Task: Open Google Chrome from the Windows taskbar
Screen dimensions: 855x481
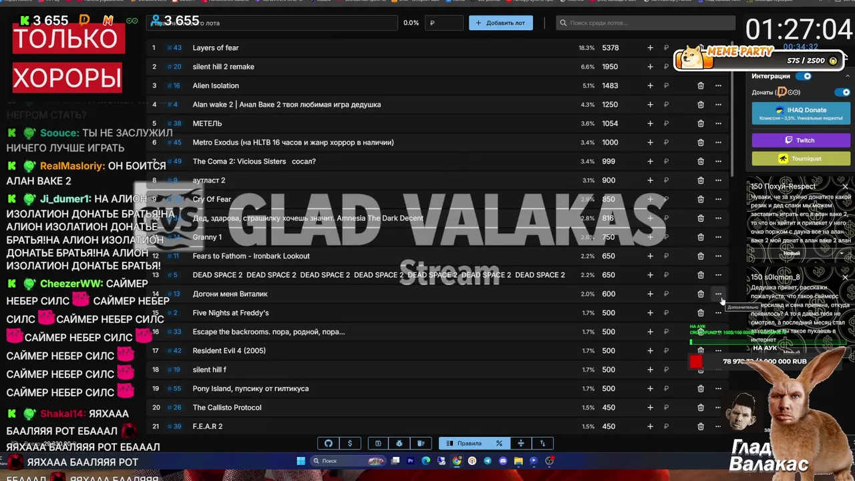Action: (x=457, y=461)
